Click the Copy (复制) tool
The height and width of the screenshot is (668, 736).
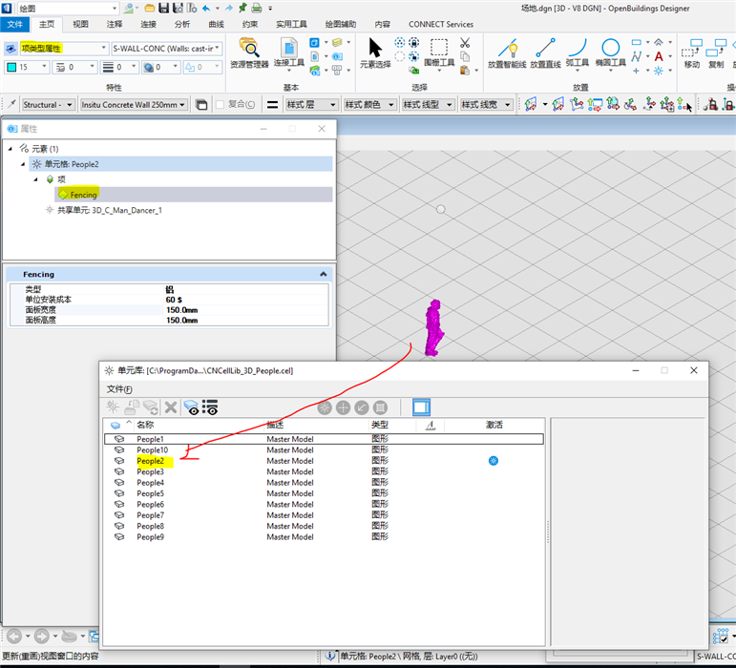716,52
